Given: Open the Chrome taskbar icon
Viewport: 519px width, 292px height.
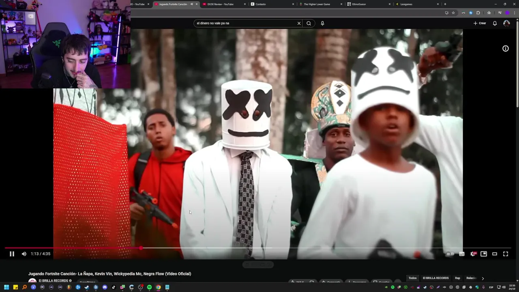Looking at the screenshot, I should coord(158,287).
